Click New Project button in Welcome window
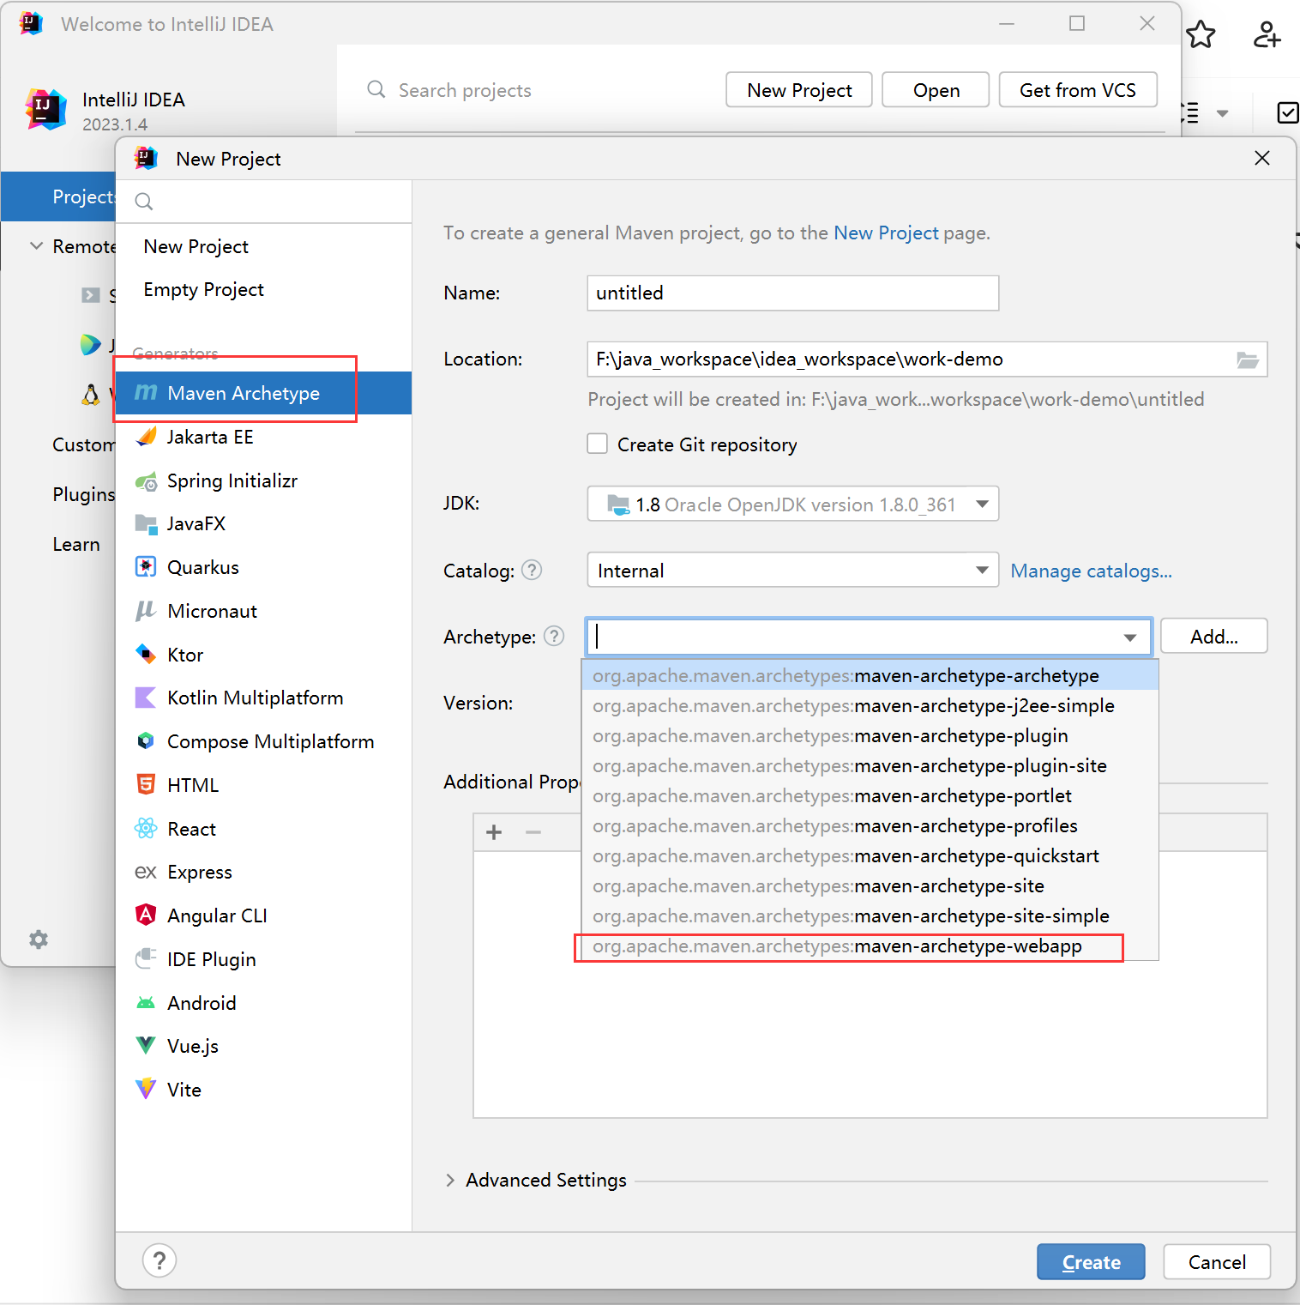 [799, 90]
